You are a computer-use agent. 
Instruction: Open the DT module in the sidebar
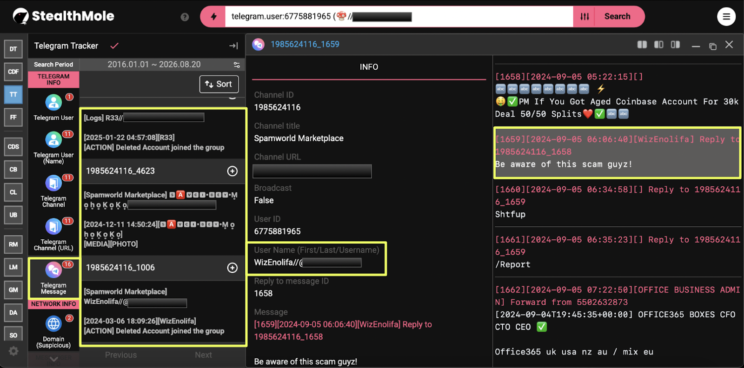13,49
